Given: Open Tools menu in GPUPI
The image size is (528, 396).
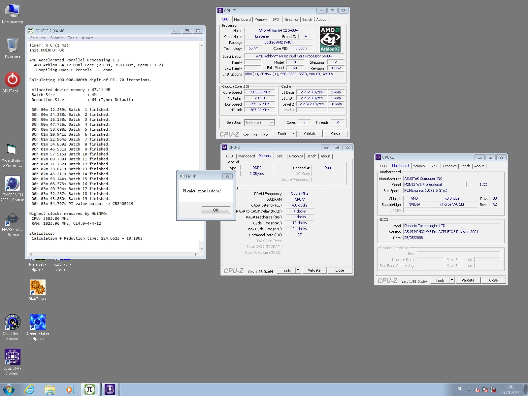Looking at the screenshot, I should 72,38.
